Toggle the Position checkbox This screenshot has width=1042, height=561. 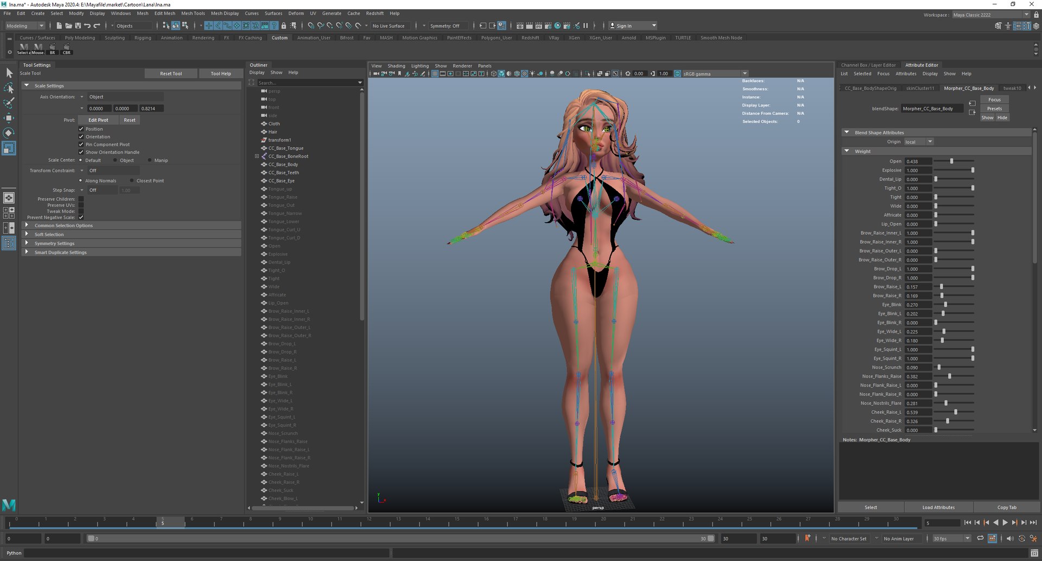pos(81,129)
